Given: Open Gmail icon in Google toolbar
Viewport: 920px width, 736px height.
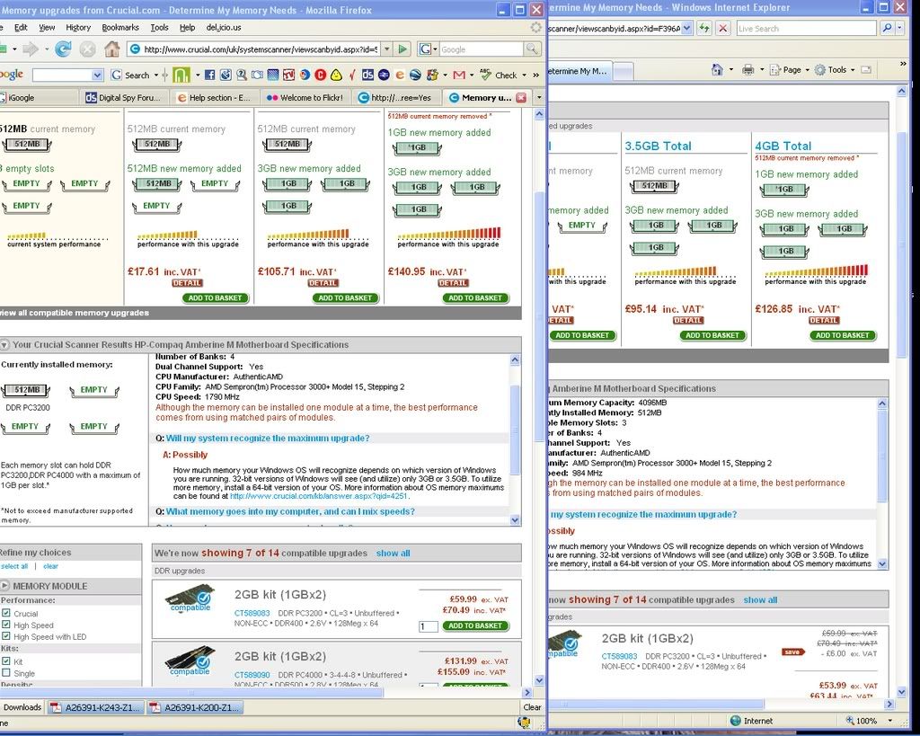Looking at the screenshot, I should [x=459, y=75].
